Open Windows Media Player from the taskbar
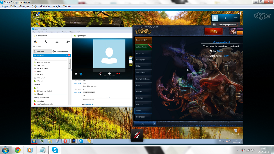The width and height of the screenshot is (274, 154). pyautogui.click(x=30, y=150)
